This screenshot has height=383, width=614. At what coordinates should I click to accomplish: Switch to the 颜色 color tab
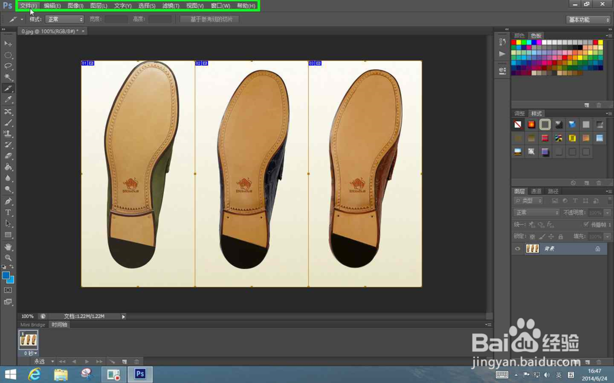(x=519, y=36)
